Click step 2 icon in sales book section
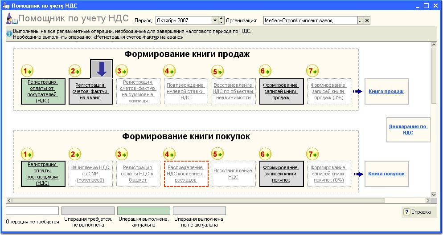 pyautogui.click(x=74, y=71)
